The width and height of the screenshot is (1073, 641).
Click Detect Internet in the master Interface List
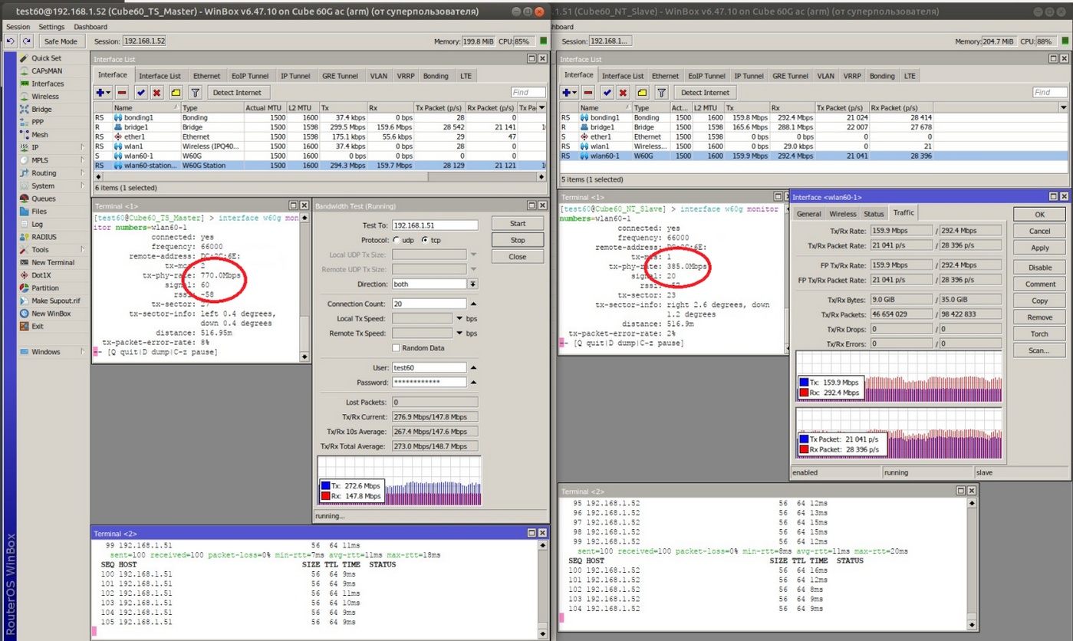pyautogui.click(x=236, y=92)
